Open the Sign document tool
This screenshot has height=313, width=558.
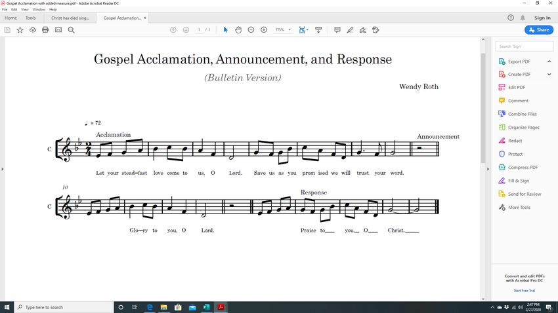click(362, 30)
